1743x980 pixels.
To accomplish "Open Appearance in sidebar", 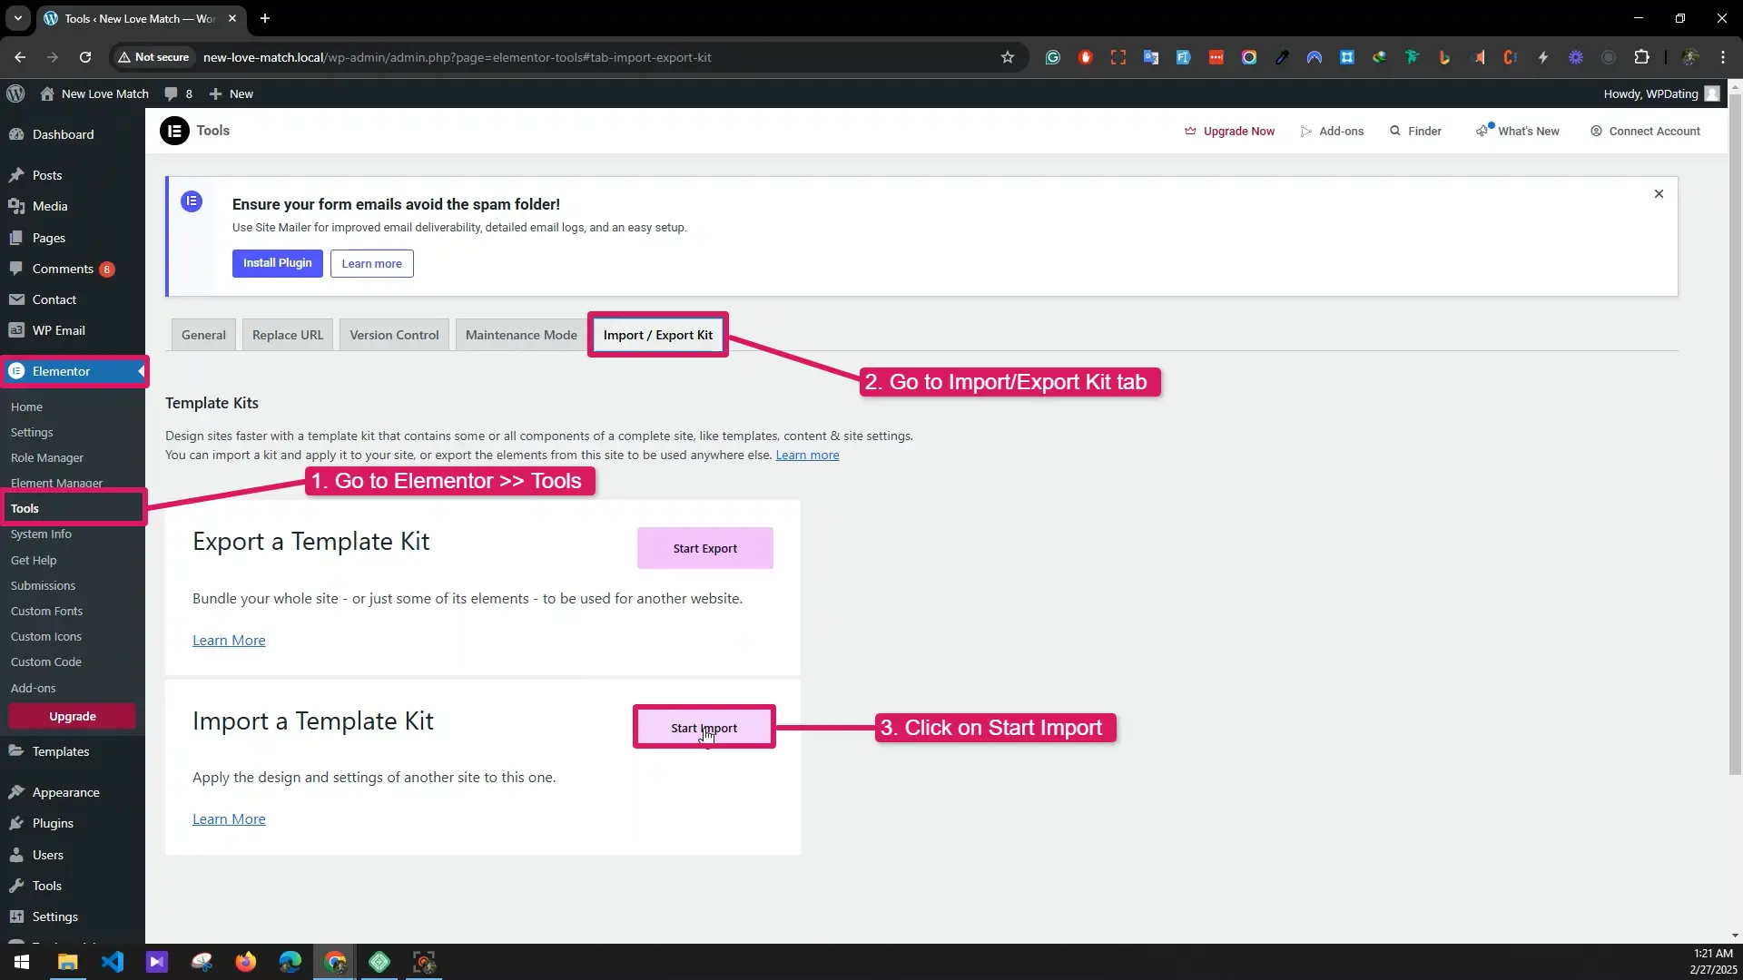I will [x=73, y=792].
